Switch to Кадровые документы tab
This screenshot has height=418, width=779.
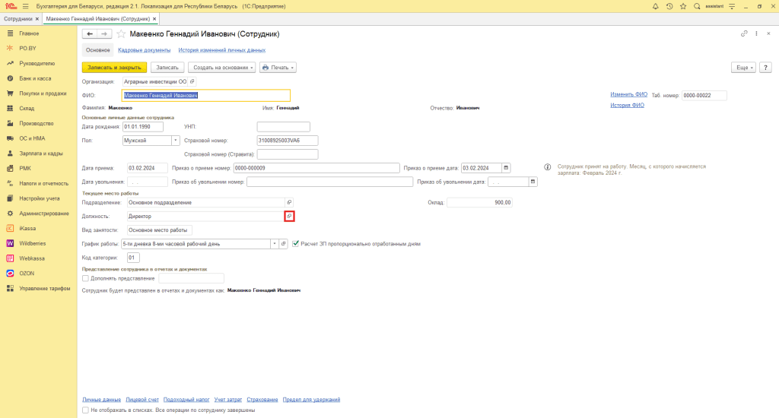[144, 50]
